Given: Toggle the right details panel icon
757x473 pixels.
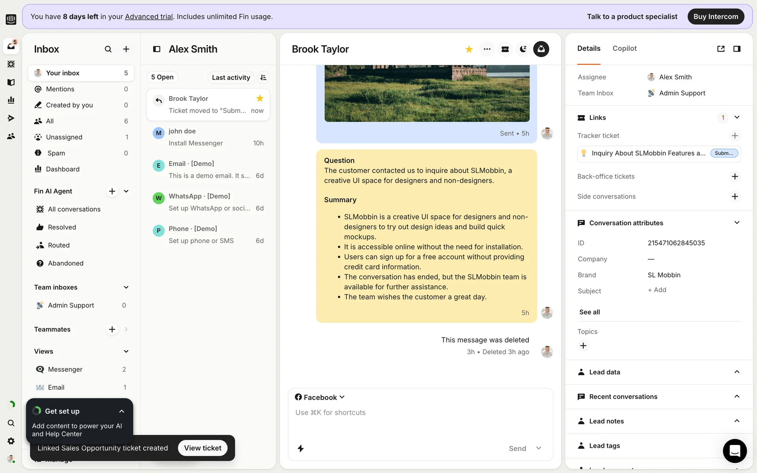Looking at the screenshot, I should [736, 48].
